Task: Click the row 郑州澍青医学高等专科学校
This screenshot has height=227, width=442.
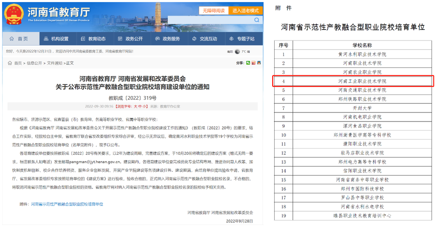Action: tap(353, 135)
